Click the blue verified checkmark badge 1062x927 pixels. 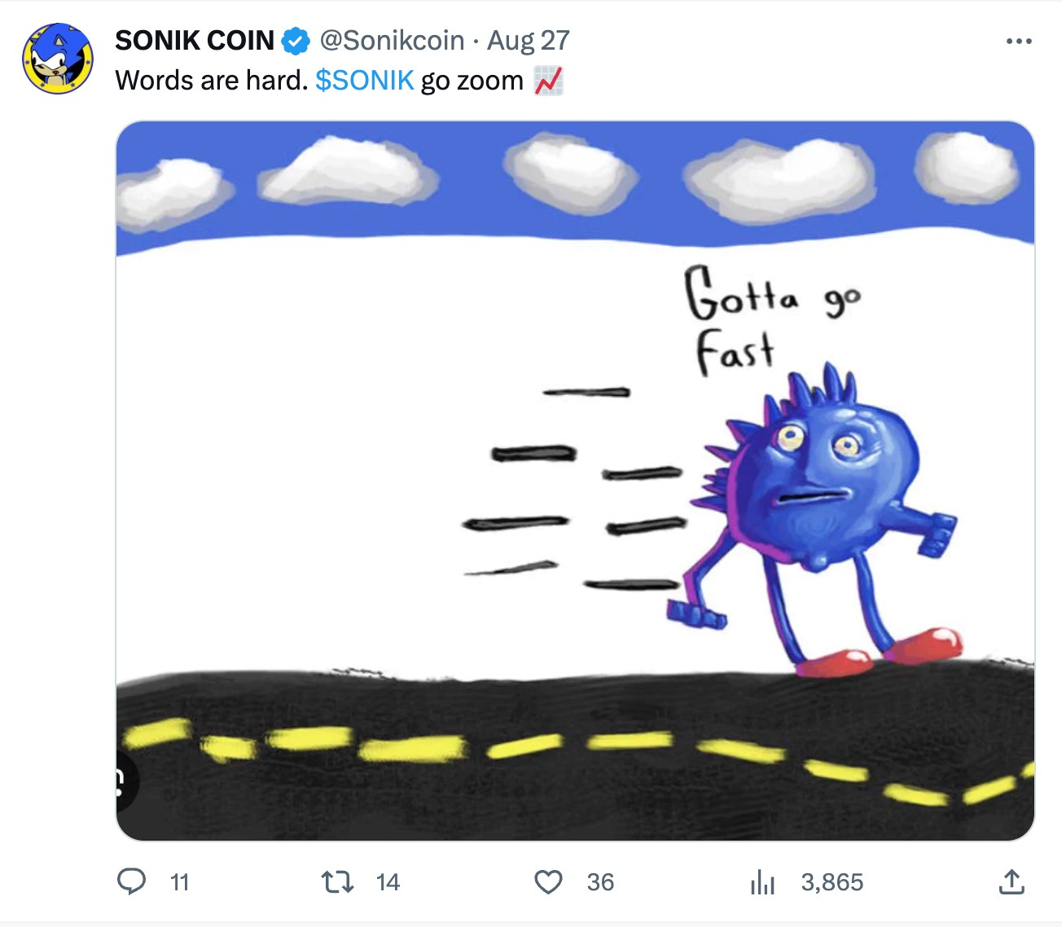pyautogui.click(x=296, y=41)
